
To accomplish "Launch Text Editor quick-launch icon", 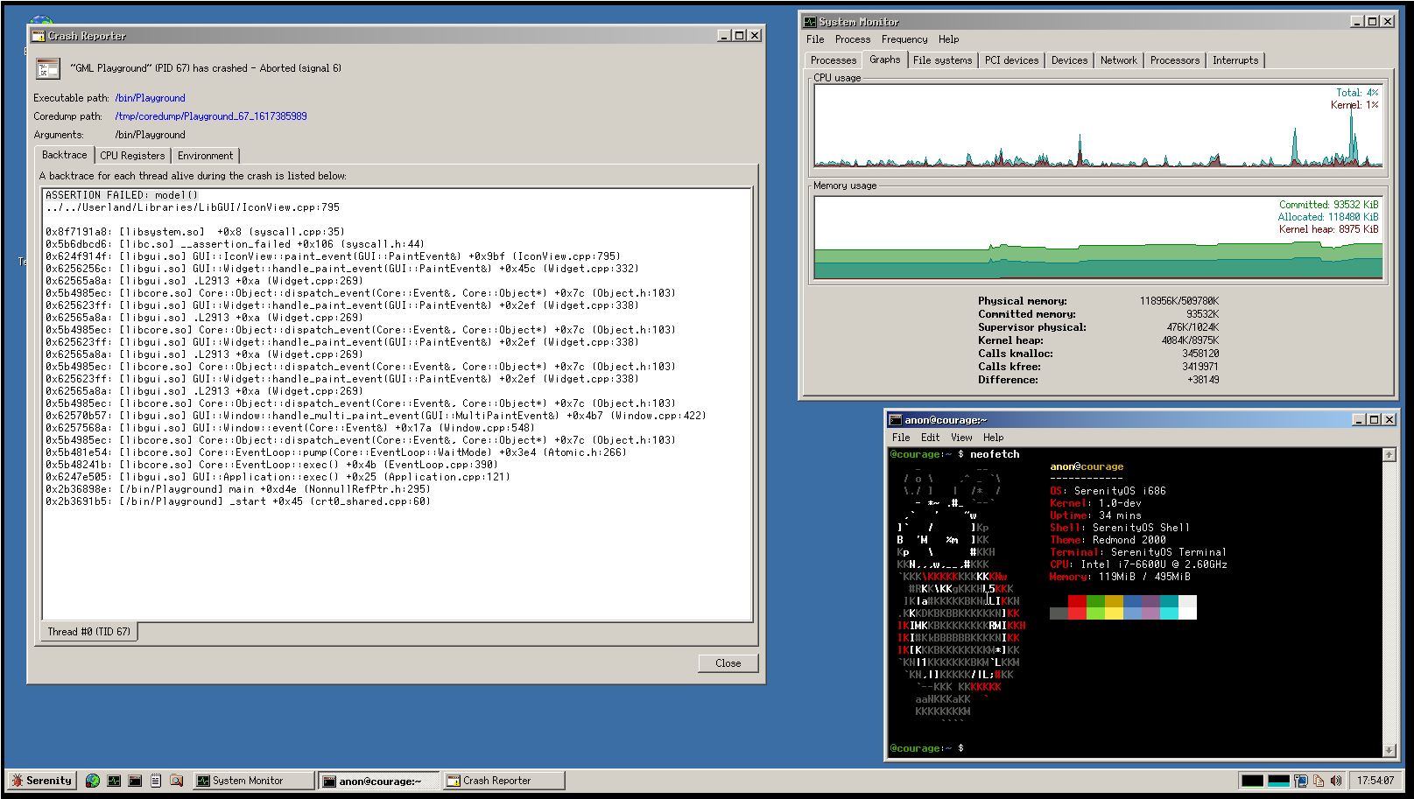I will pyautogui.click(x=156, y=781).
